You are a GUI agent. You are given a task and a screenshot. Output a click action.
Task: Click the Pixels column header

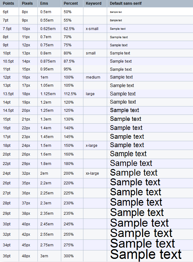click(x=27, y=3)
